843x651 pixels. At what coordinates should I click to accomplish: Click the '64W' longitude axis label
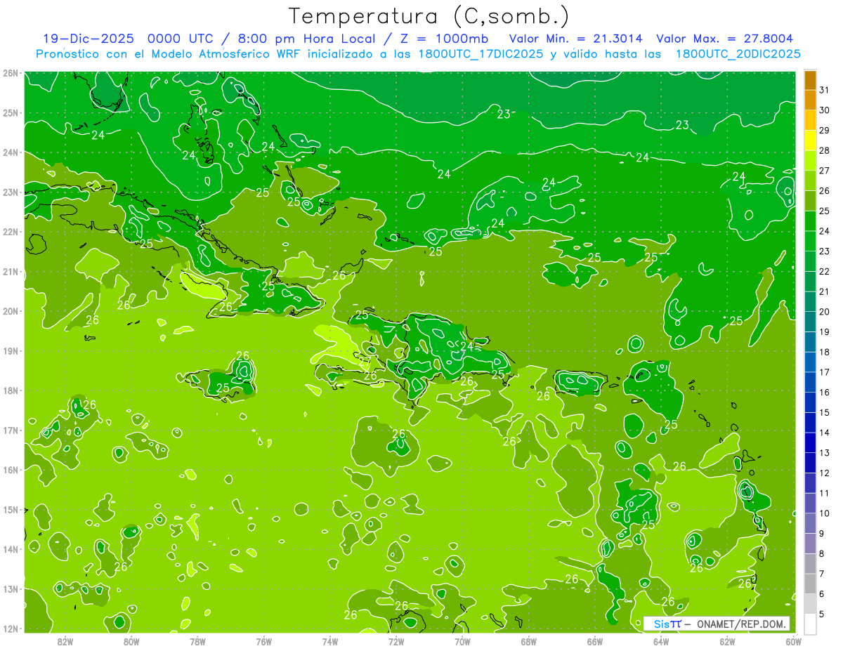coord(661,641)
